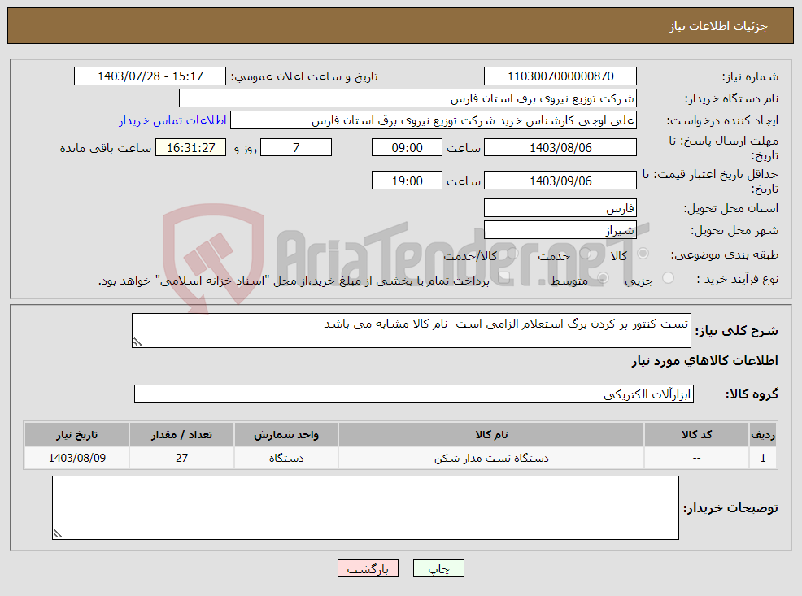Click the چاپ (print) button
The image size is (802, 596).
438,568
